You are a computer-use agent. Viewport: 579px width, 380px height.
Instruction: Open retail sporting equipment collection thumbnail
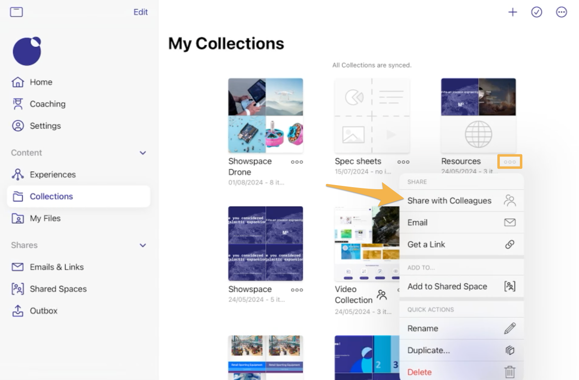click(266, 357)
